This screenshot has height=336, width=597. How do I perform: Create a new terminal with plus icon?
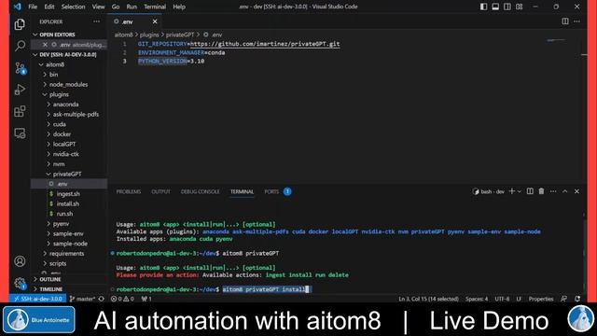point(512,191)
